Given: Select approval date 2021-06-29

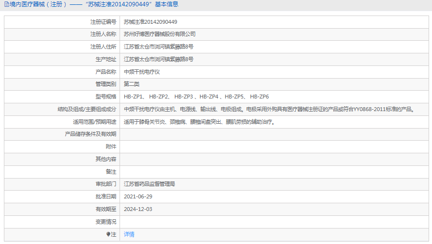Looking at the screenshot, I should tap(138, 196).
